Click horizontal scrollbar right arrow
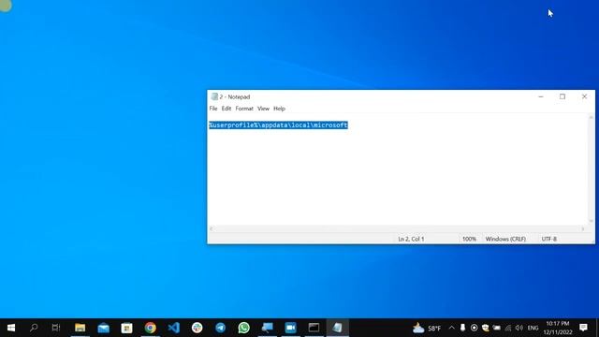599x337 pixels. (583, 228)
